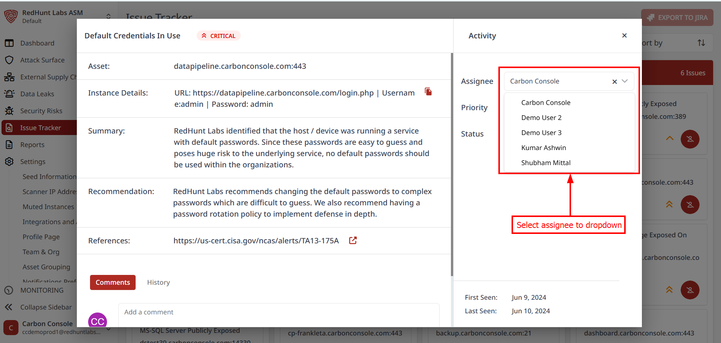
Task: Open Settings in the sidebar
Action: click(x=32, y=162)
